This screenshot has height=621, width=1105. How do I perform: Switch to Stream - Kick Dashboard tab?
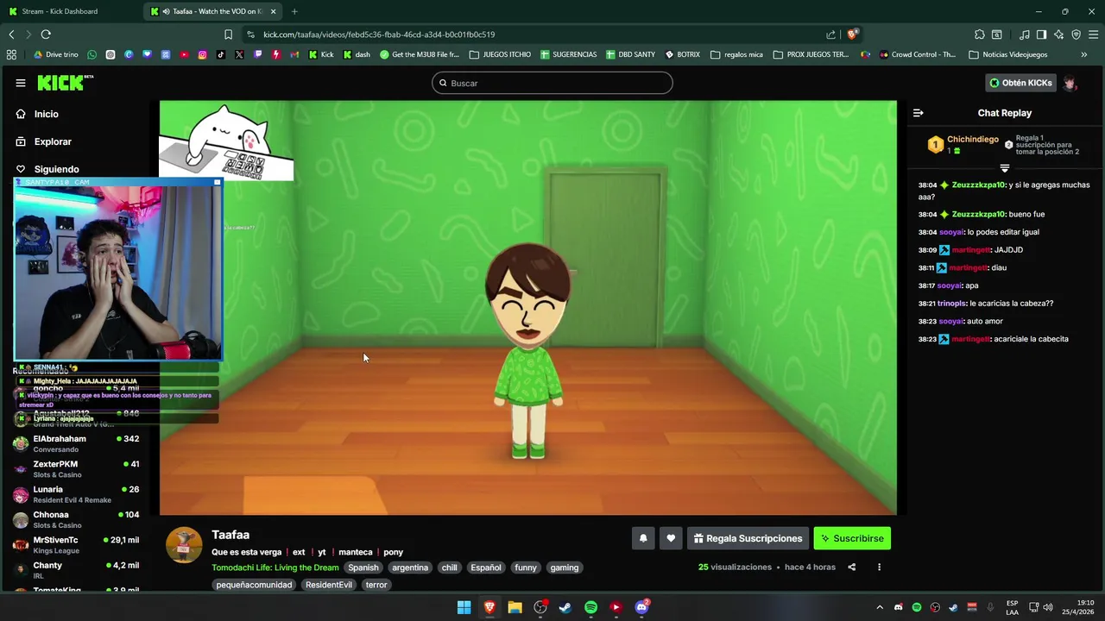point(71,11)
